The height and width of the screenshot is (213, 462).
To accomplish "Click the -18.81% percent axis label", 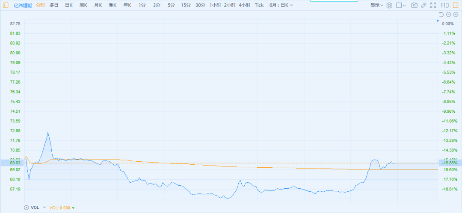I will tap(450, 189).
